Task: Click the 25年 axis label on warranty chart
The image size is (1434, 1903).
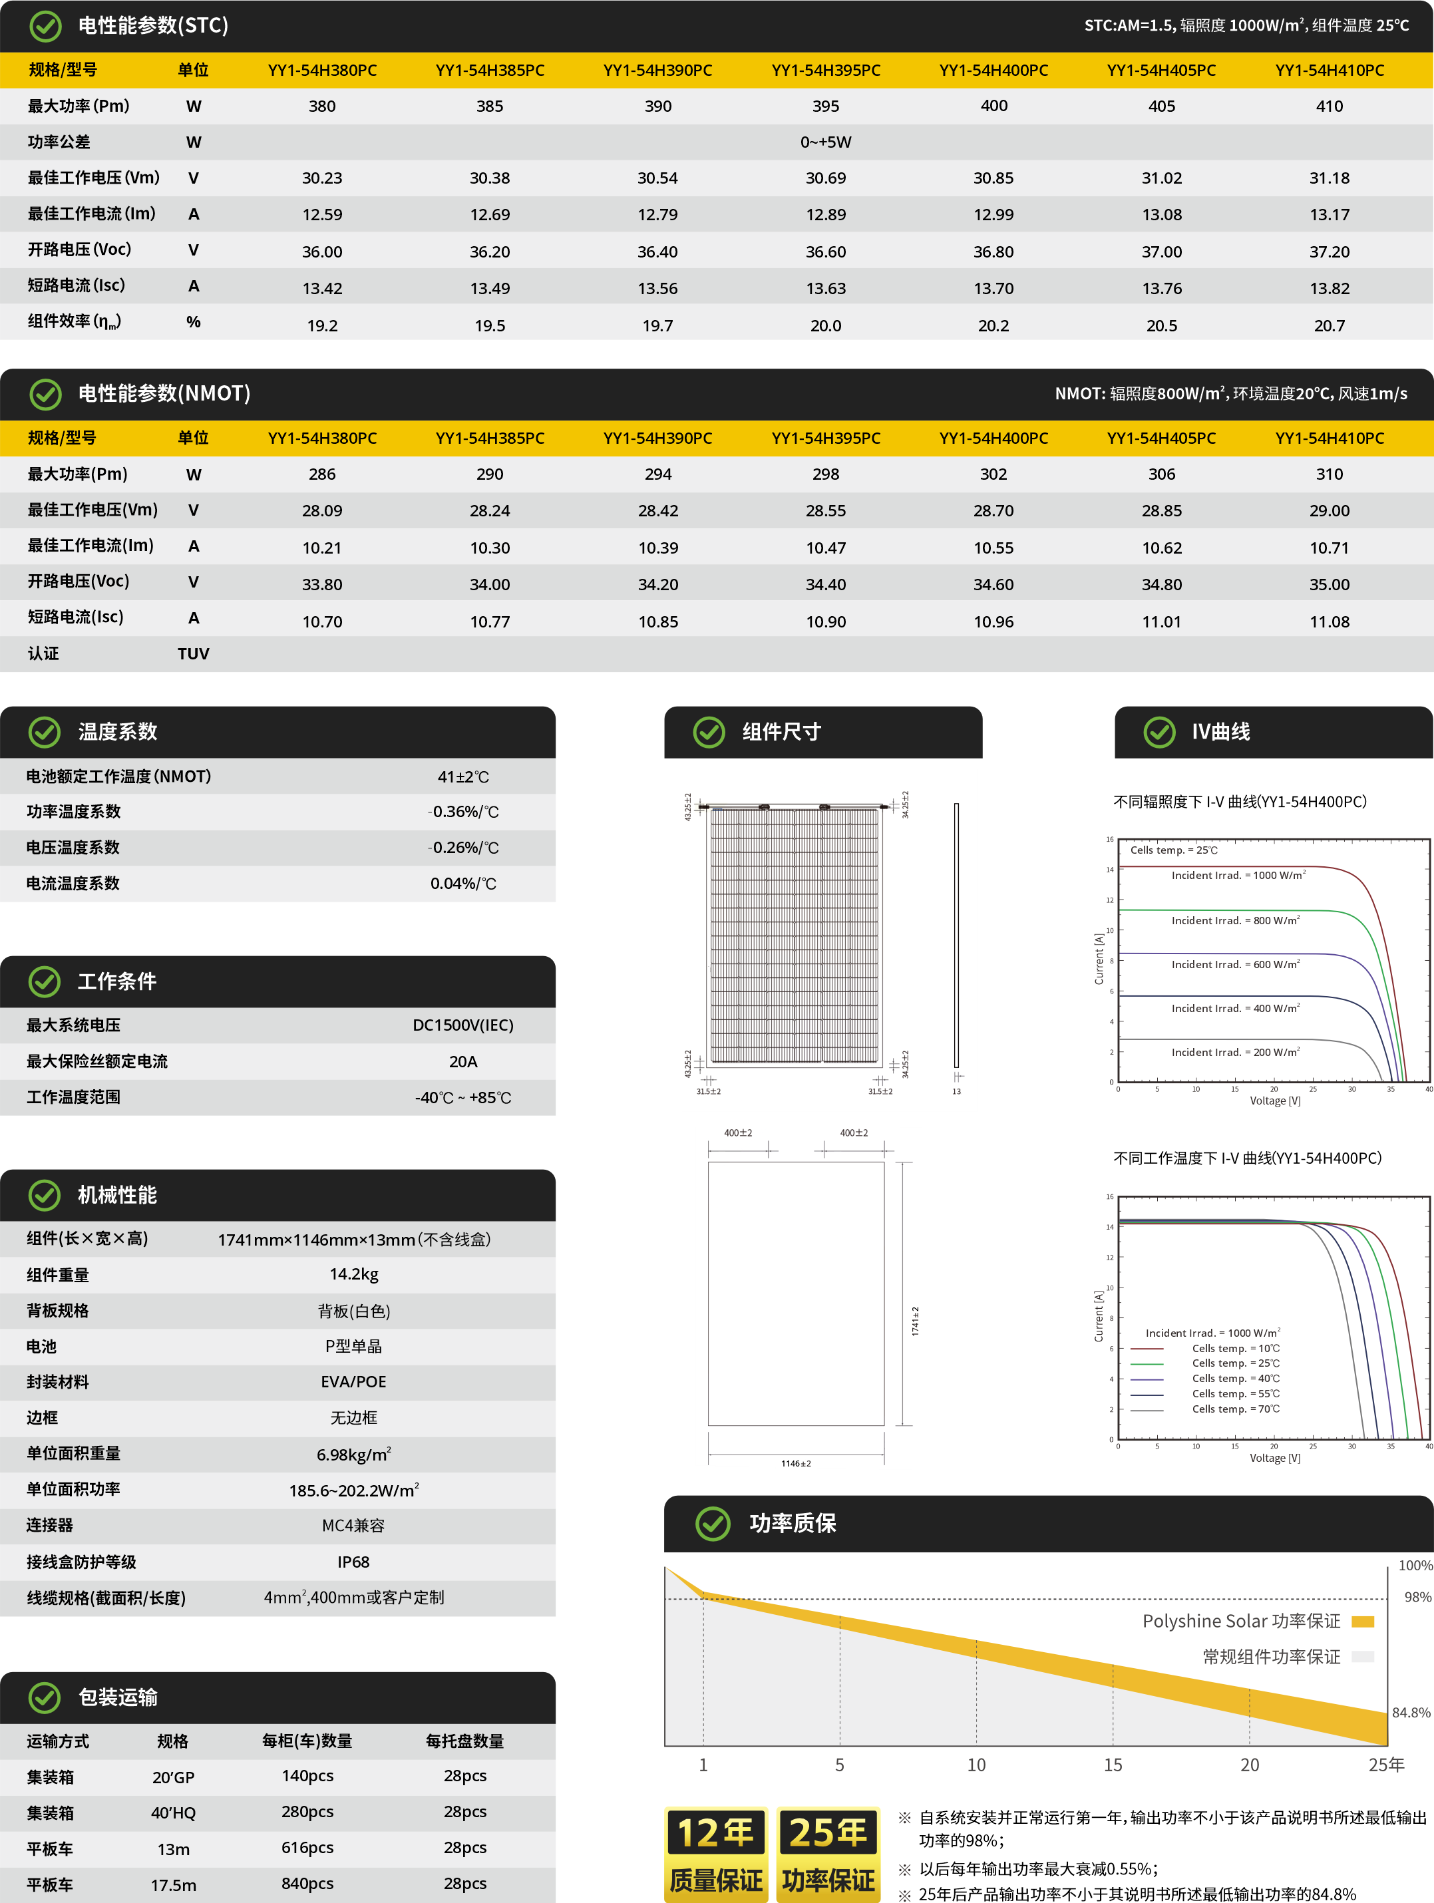Action: [x=1387, y=1765]
